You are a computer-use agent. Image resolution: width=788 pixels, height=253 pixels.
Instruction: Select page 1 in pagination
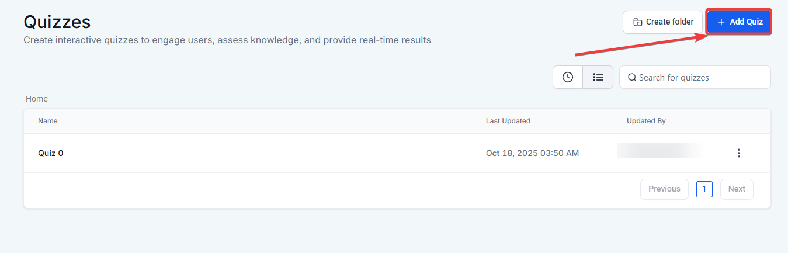pos(704,189)
